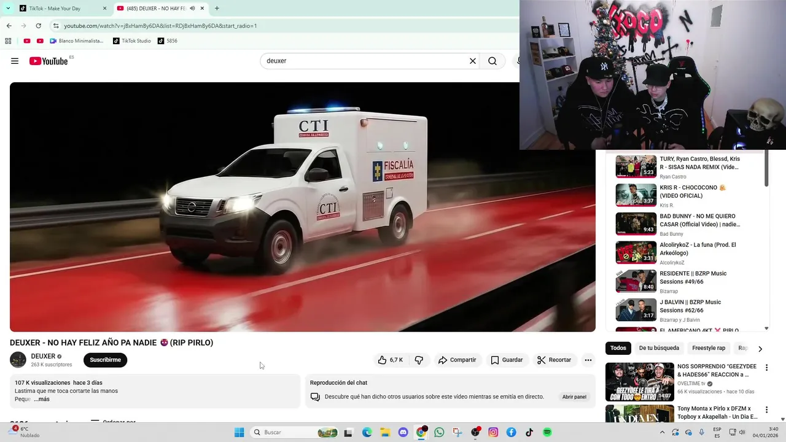Viewport: 786px width, 442px height.
Task: Dislike the video with thumbs down
Action: [x=419, y=360]
